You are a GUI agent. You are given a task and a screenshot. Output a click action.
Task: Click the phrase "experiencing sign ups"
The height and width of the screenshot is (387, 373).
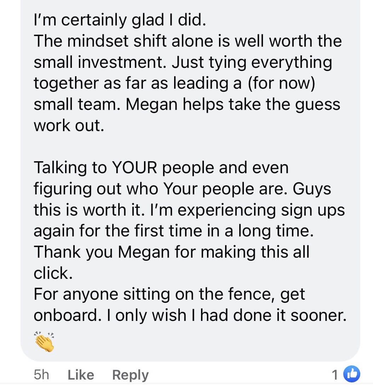pos(261,210)
